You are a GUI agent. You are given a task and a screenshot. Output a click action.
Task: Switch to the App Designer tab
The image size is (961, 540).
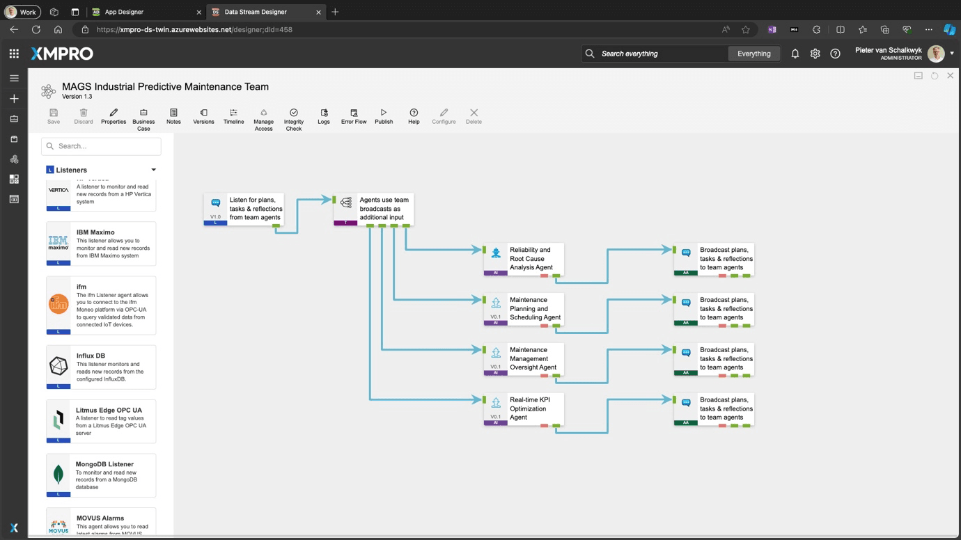[146, 12]
